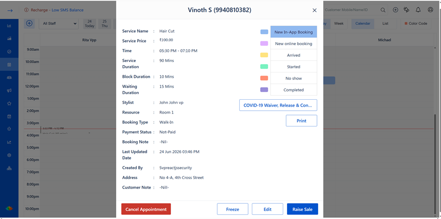
Task: Click the Freeze button
Action: [x=233, y=209]
